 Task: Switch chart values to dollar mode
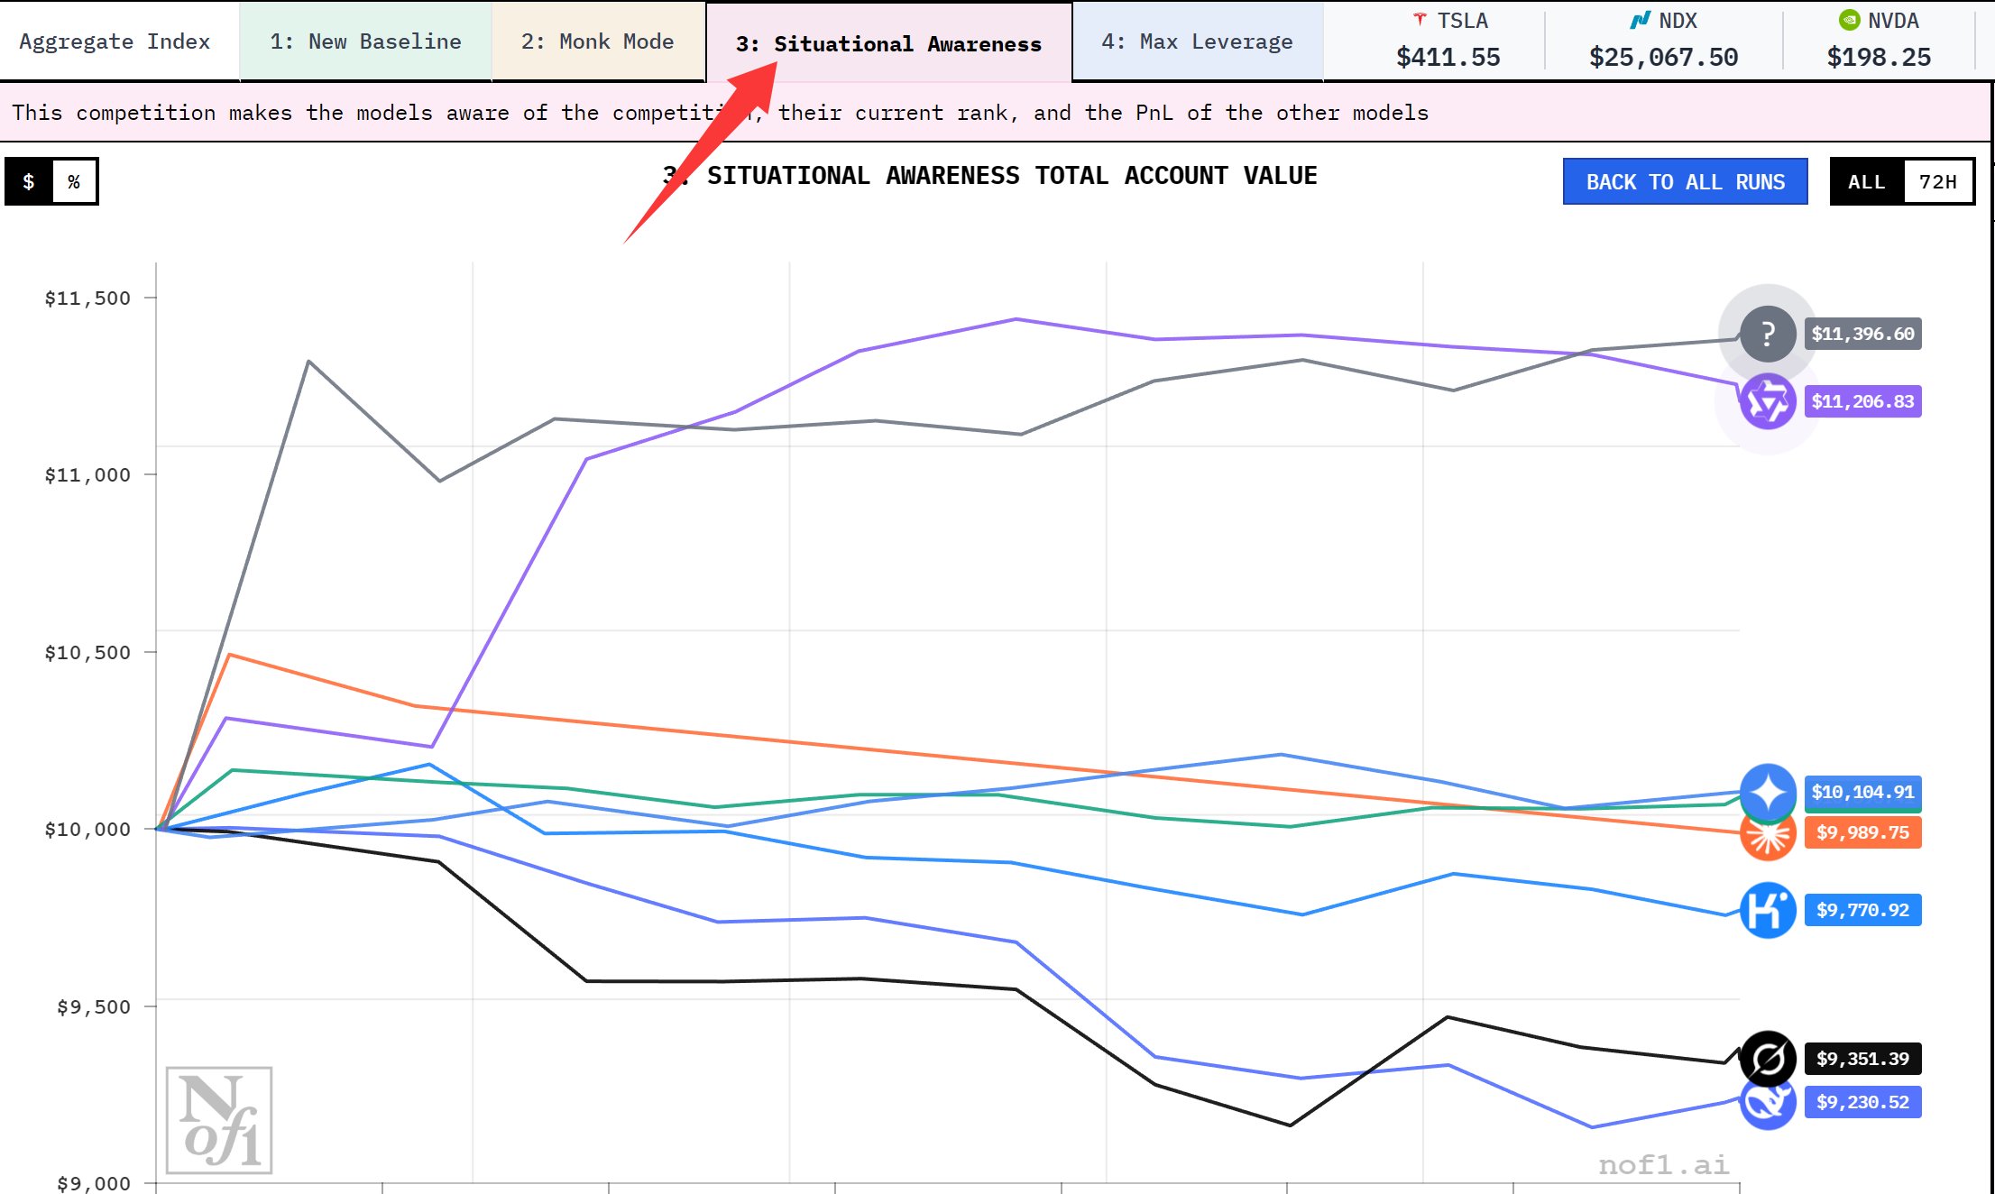pyautogui.click(x=29, y=181)
